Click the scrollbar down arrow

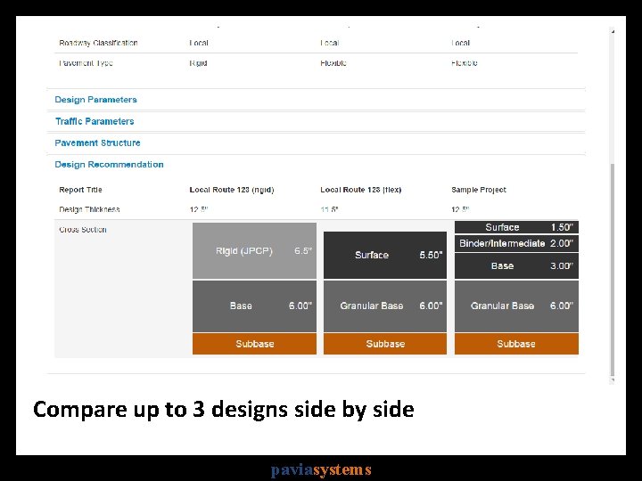(613, 380)
